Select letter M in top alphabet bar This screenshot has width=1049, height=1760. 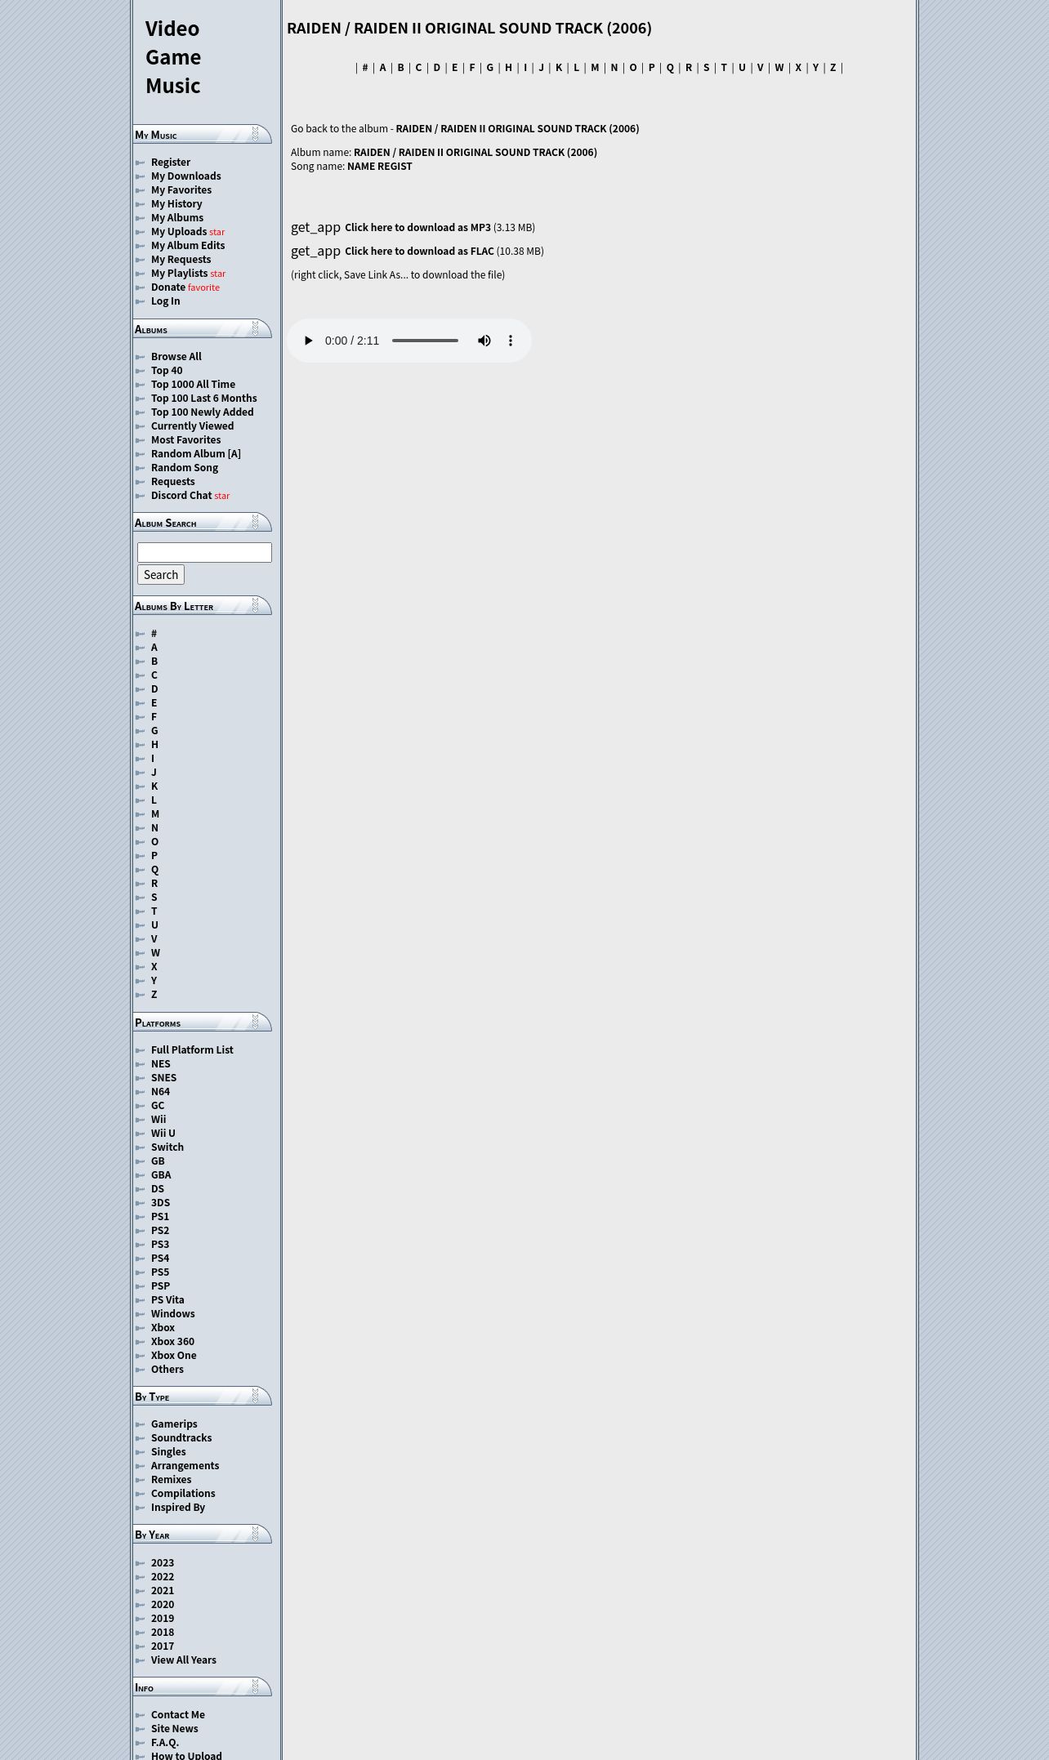click(595, 68)
